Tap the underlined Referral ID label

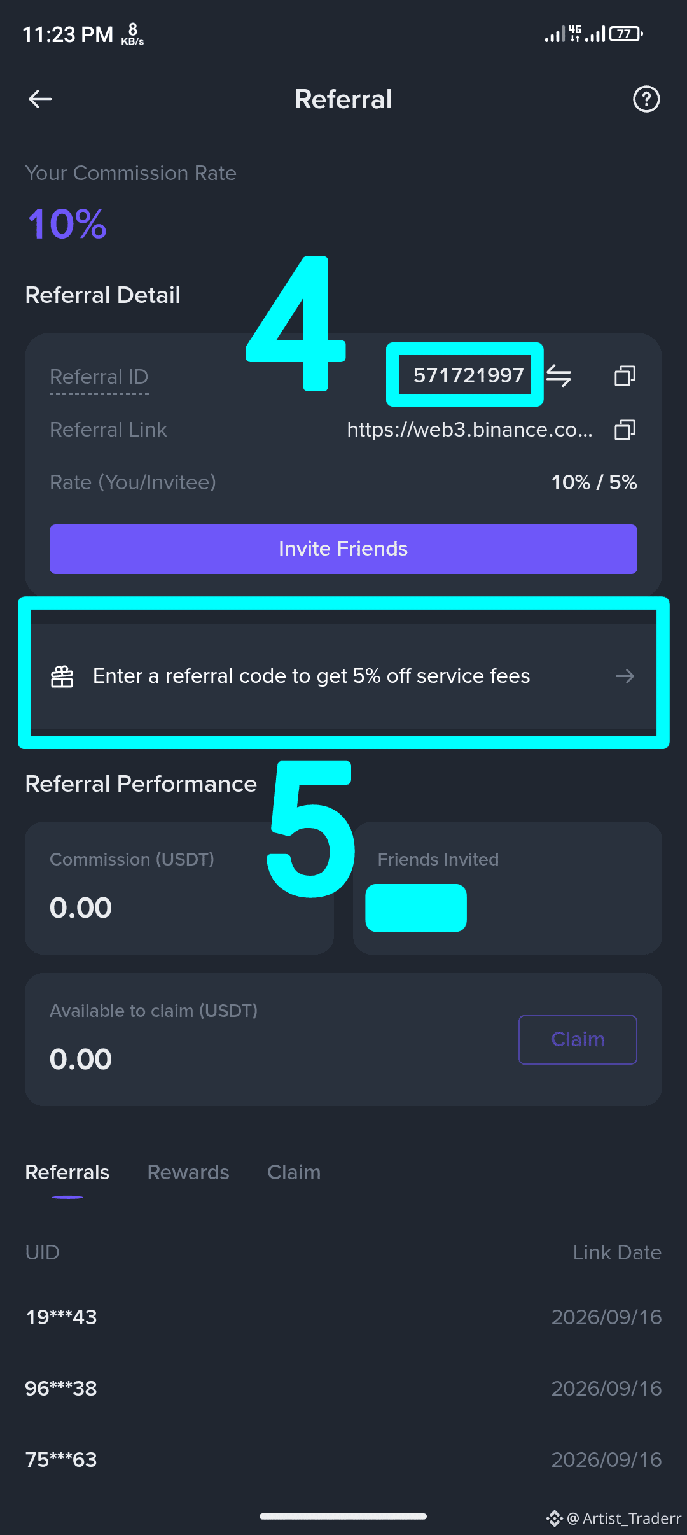point(99,377)
